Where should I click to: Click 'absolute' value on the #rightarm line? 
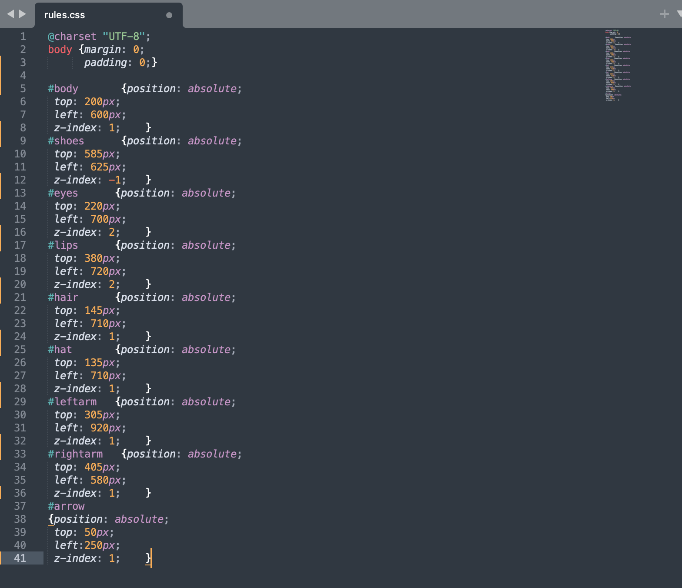[x=212, y=454]
